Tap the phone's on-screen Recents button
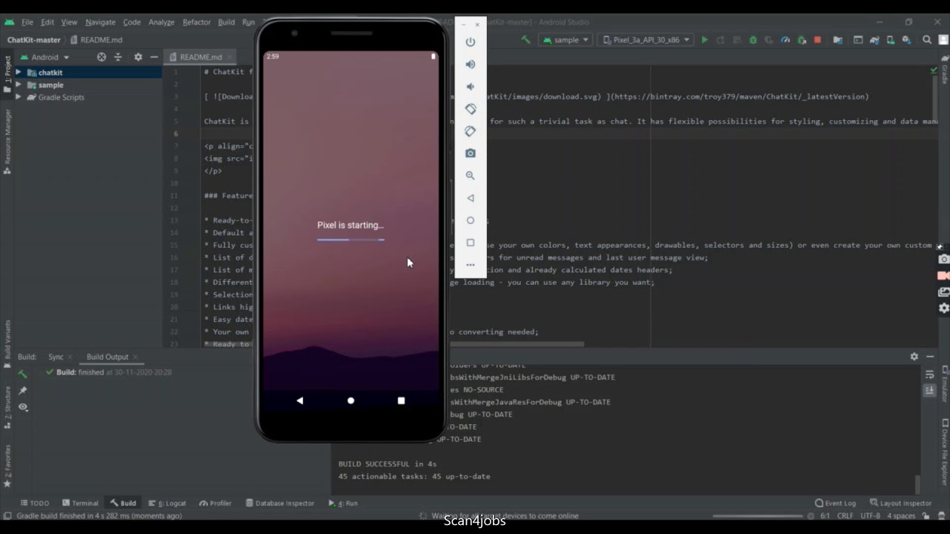This screenshot has width=950, height=534. click(402, 400)
